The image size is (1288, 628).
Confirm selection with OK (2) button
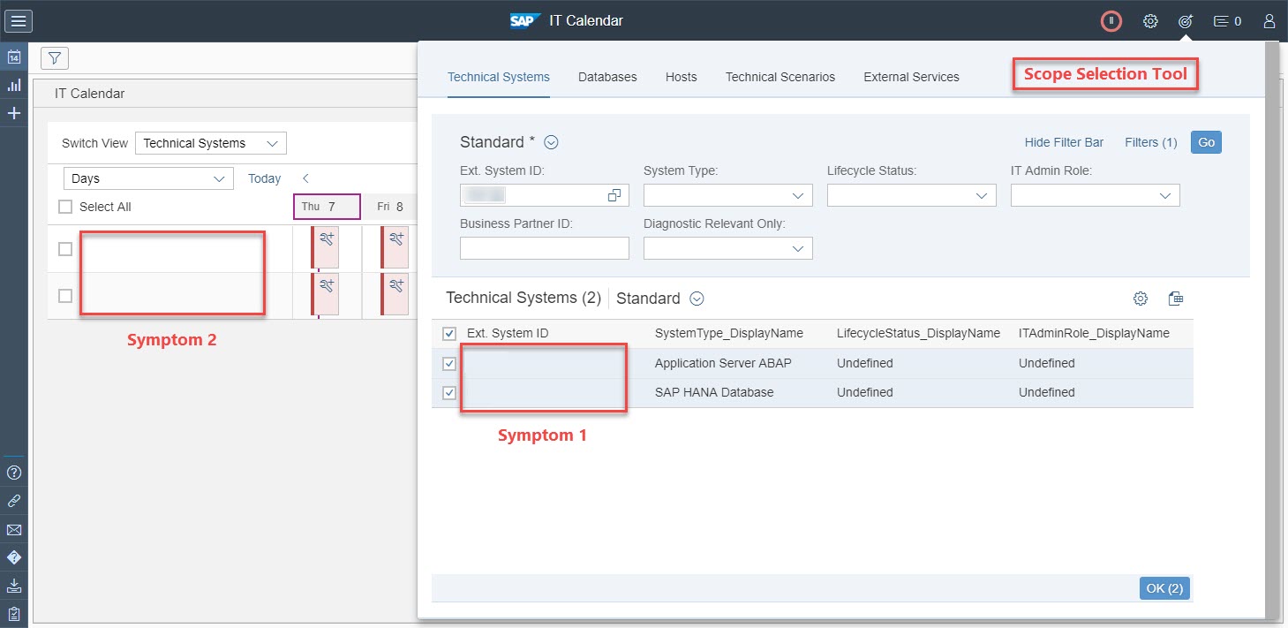click(x=1164, y=588)
